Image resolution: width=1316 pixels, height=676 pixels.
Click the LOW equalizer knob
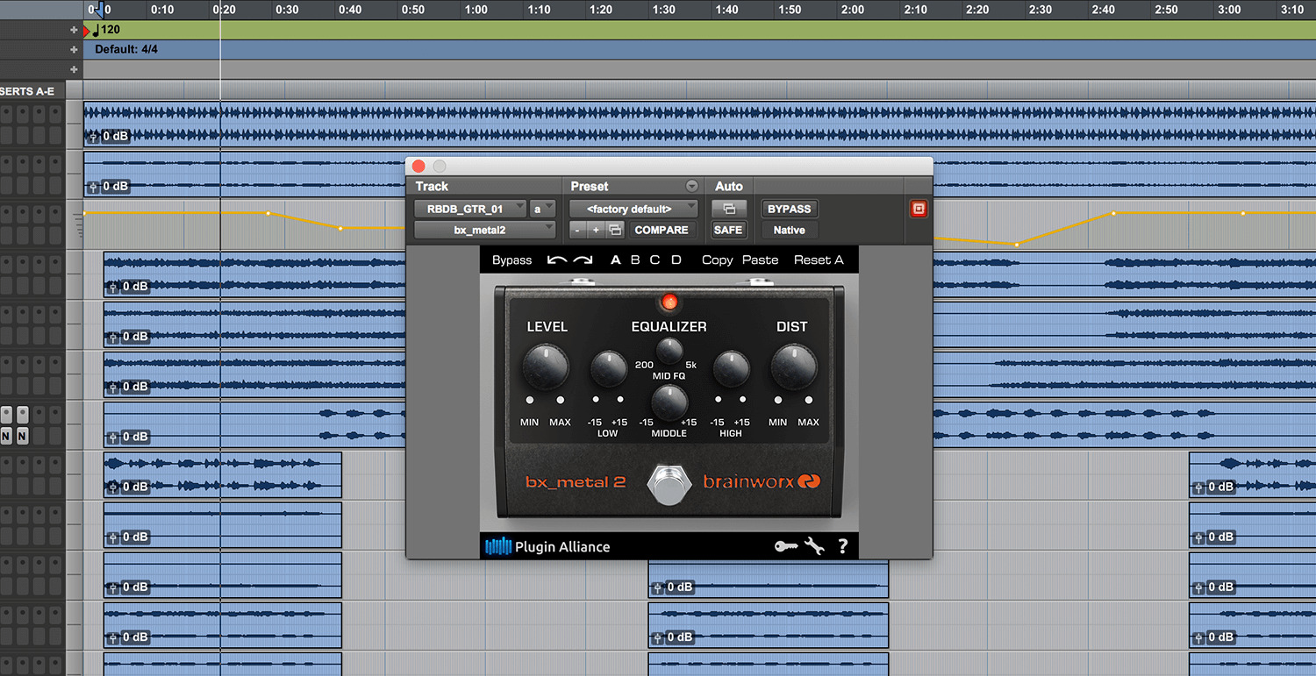point(608,369)
